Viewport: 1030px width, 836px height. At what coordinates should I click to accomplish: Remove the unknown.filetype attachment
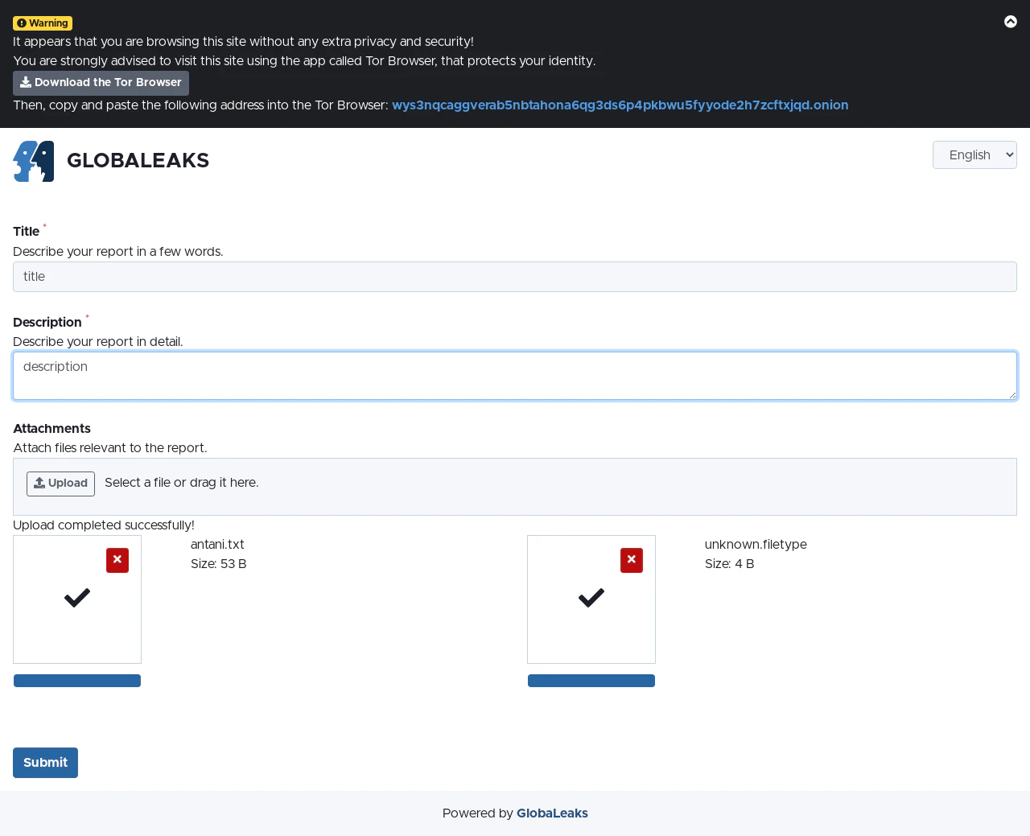[x=631, y=560]
